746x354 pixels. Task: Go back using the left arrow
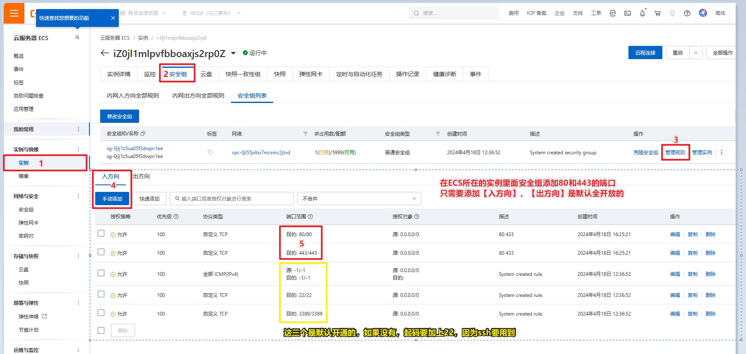(105, 53)
